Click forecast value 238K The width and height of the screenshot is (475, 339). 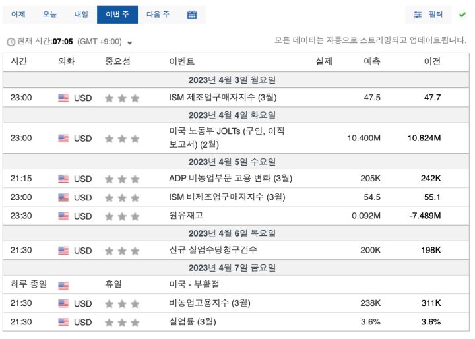point(371,303)
